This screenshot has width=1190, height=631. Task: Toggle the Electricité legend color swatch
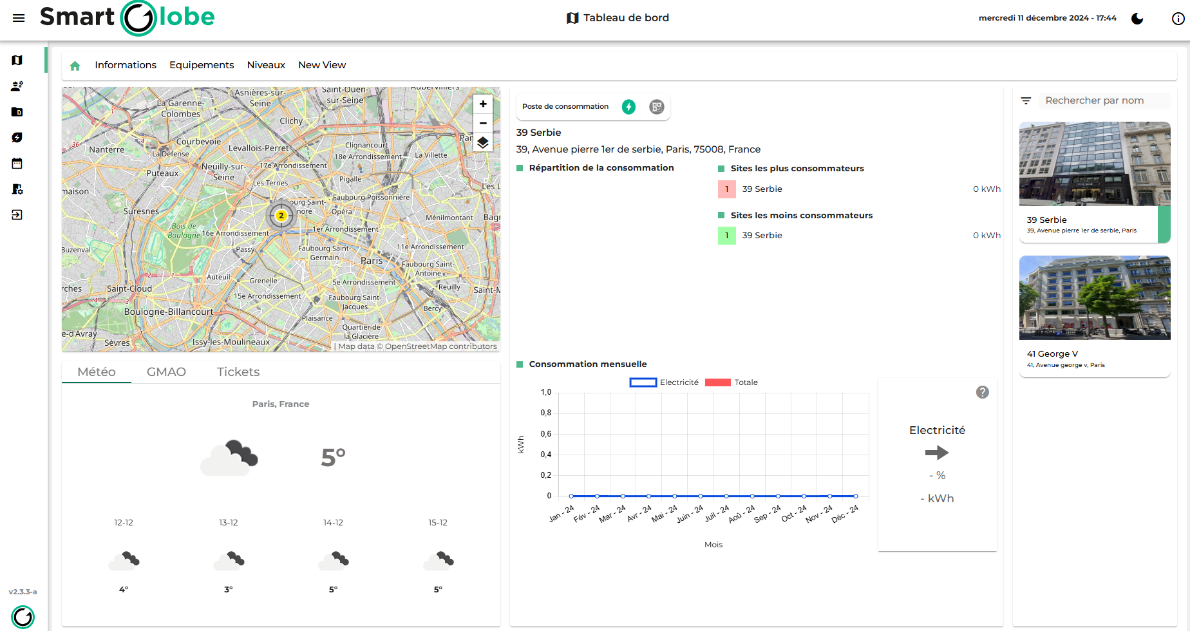[643, 382]
